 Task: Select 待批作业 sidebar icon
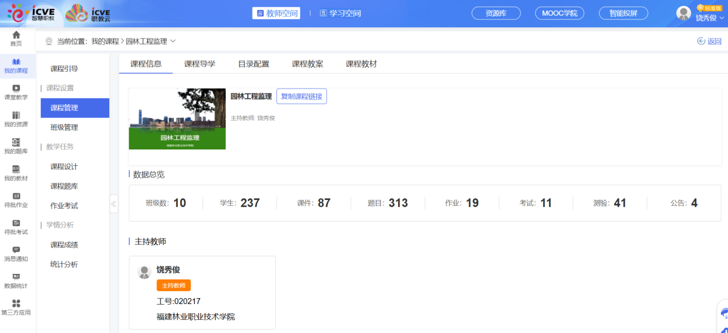click(16, 196)
